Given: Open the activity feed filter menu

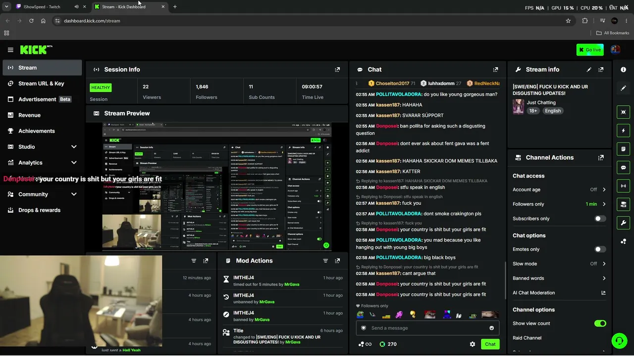Looking at the screenshot, I should coord(194,261).
